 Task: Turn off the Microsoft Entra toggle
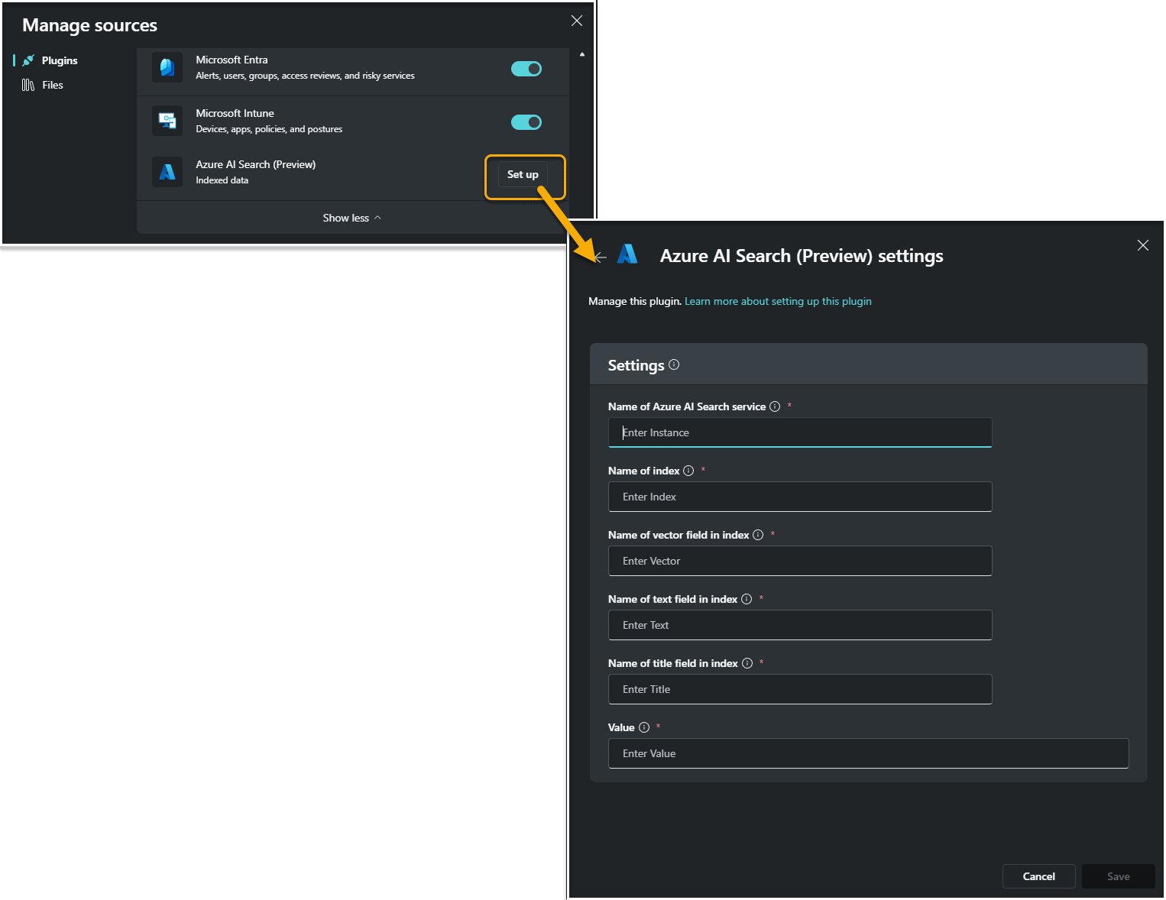[x=526, y=69]
